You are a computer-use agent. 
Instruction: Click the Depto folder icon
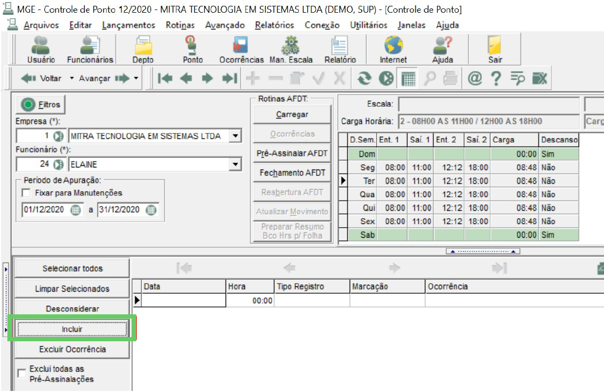143,49
